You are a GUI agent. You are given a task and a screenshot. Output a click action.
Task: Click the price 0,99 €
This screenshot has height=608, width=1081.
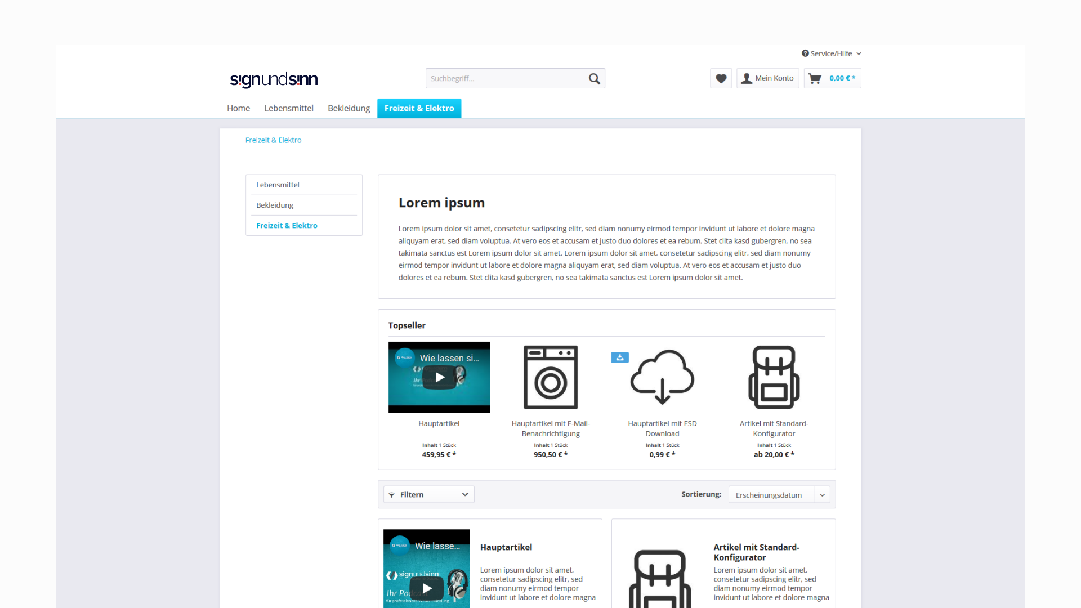(663, 454)
